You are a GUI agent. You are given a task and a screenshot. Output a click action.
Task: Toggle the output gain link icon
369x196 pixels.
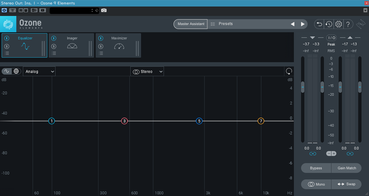pyautogui.click(x=350, y=154)
